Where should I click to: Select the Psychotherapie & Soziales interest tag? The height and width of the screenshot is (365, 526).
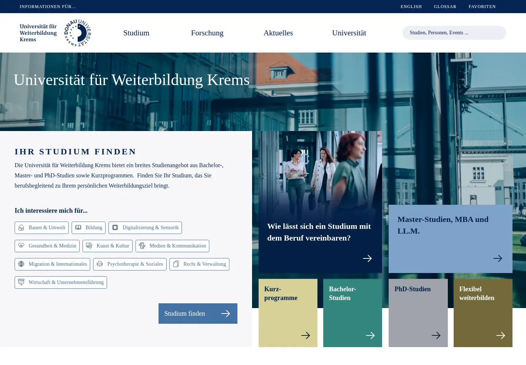130,264
